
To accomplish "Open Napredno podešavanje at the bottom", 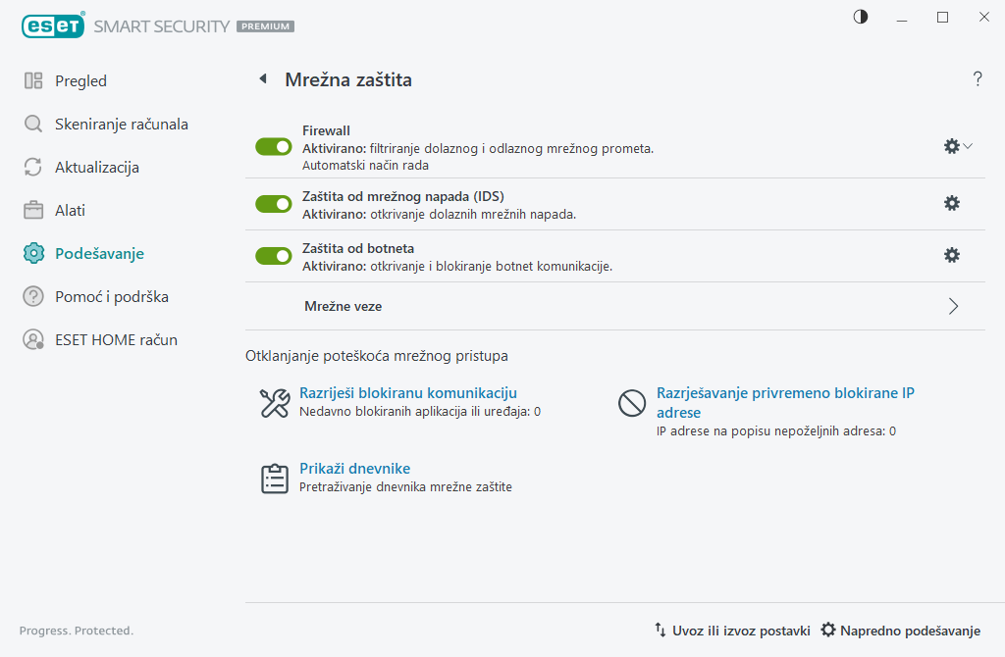I will [x=901, y=631].
